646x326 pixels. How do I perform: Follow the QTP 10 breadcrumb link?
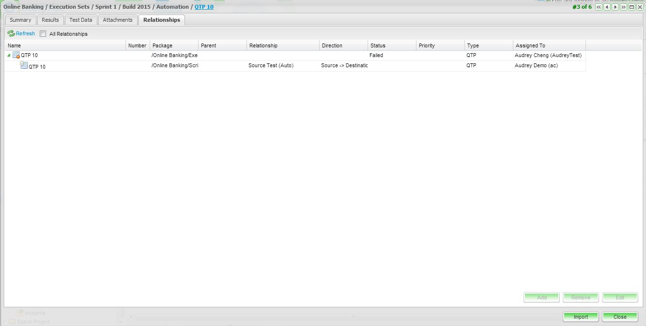pos(204,7)
